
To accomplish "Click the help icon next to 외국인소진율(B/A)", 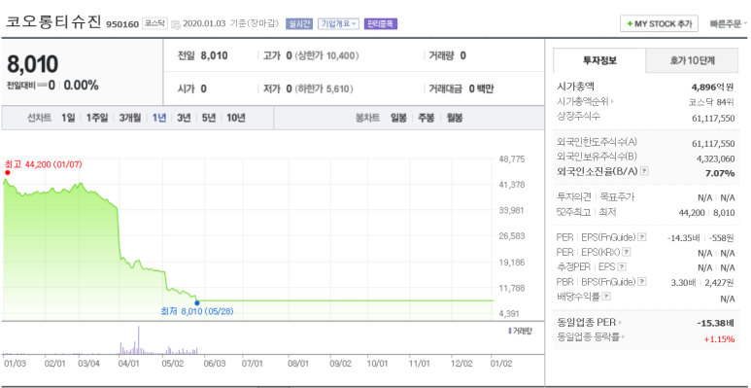I will [x=645, y=171].
